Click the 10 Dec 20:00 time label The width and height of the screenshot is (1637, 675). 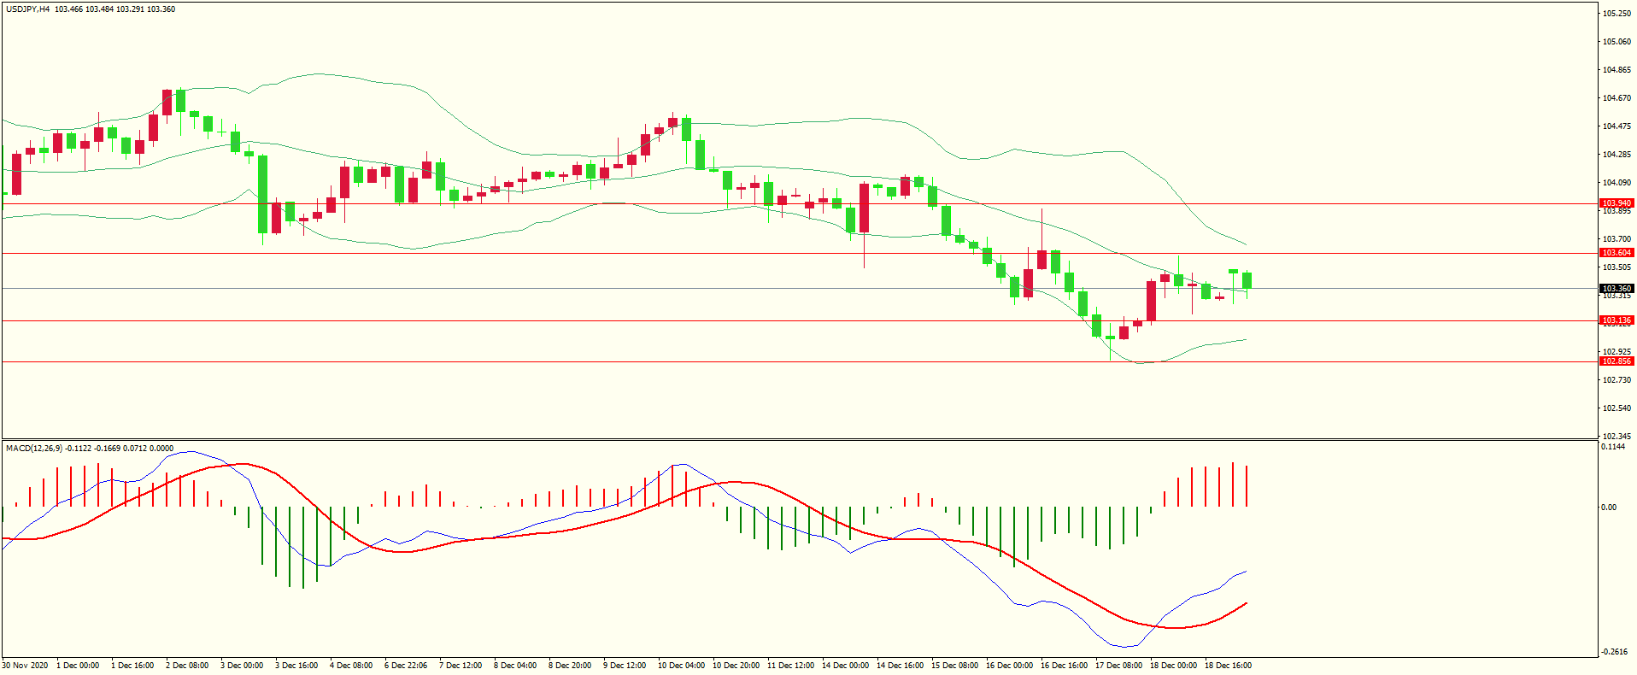pyautogui.click(x=736, y=666)
